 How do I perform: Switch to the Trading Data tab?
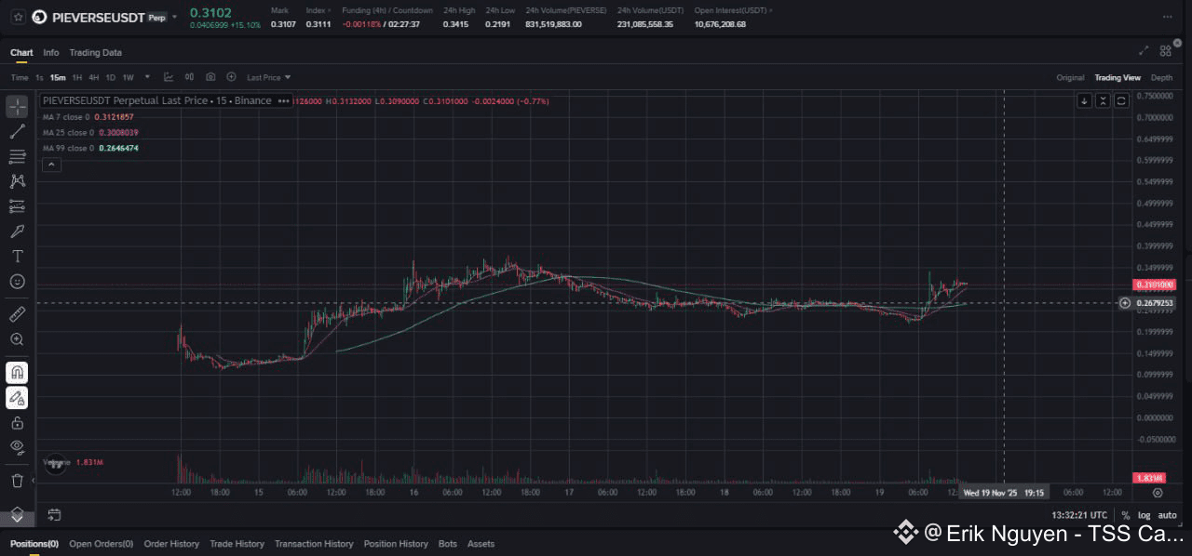(x=95, y=52)
